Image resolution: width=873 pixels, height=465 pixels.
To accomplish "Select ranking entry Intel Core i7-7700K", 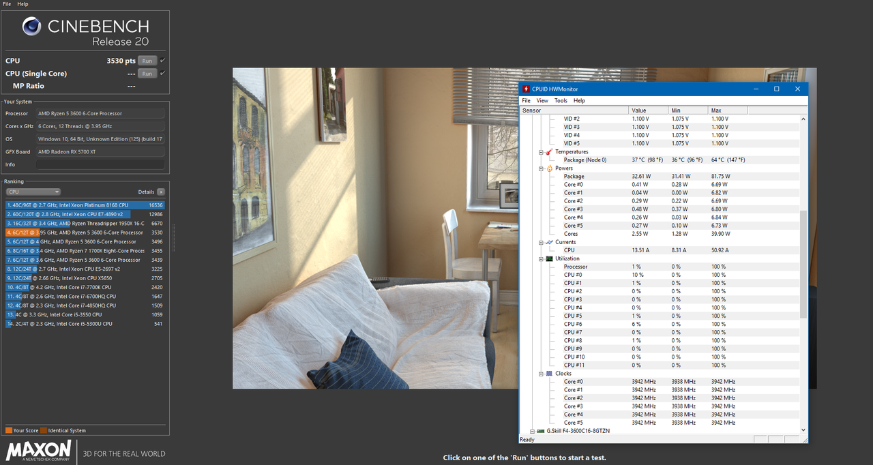I will (x=85, y=287).
